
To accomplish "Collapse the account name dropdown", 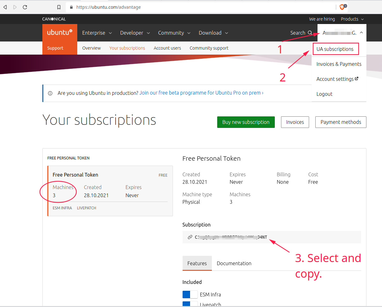I will [x=342, y=33].
